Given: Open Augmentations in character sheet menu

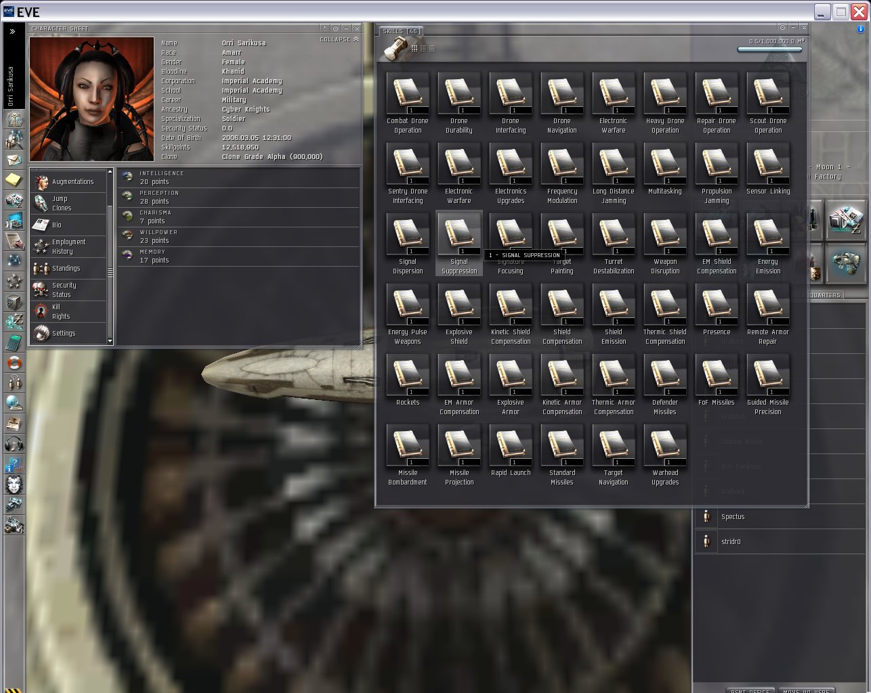Looking at the screenshot, I should pyautogui.click(x=68, y=182).
